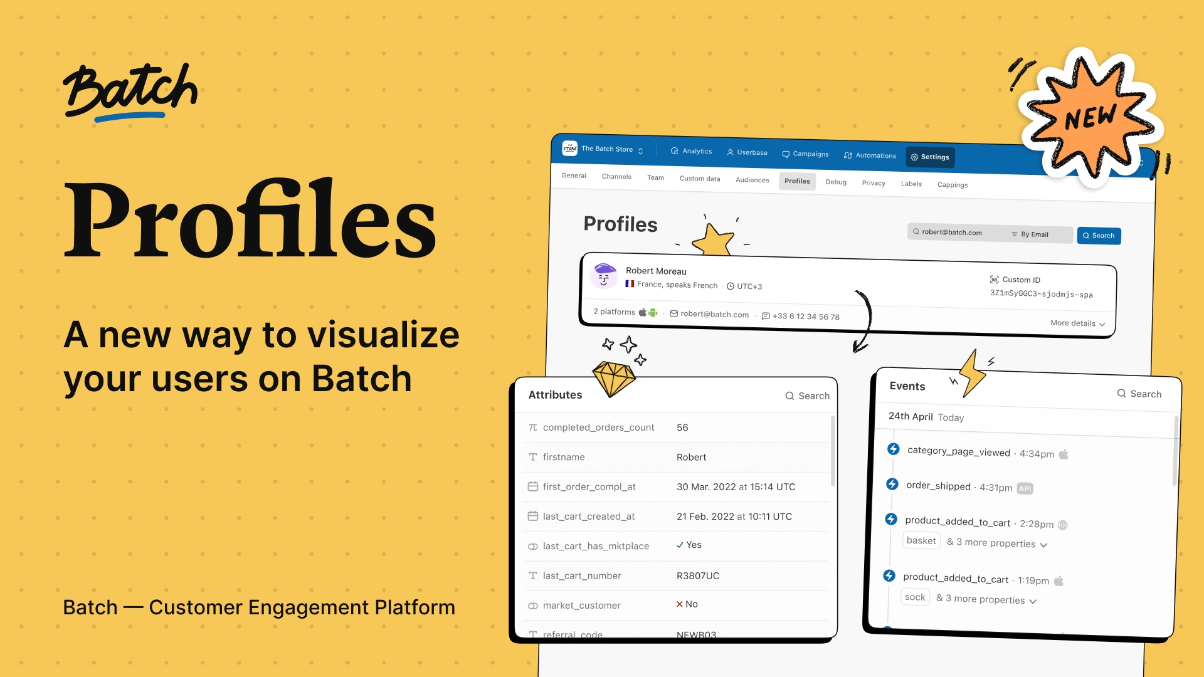Viewport: 1204px width, 677px height.
Task: Click Apple icon beside category_page_viewed 4:34pm
Action: click(1064, 454)
